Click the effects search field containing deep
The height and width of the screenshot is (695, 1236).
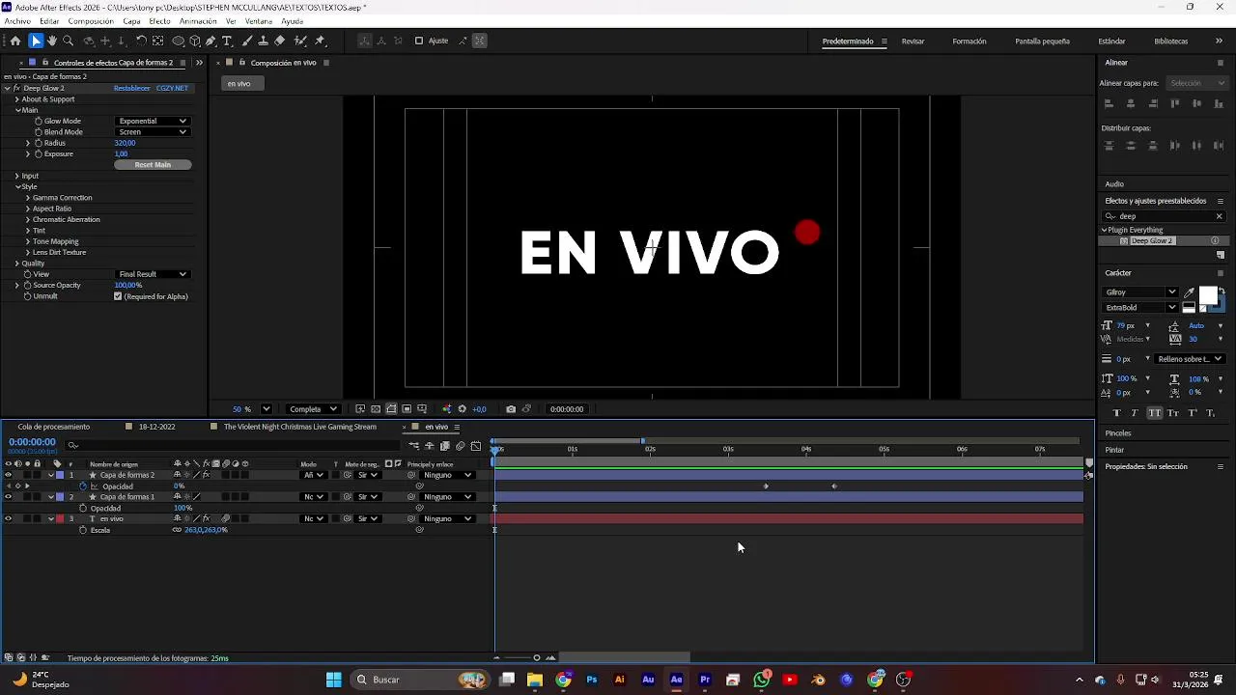click(1164, 216)
